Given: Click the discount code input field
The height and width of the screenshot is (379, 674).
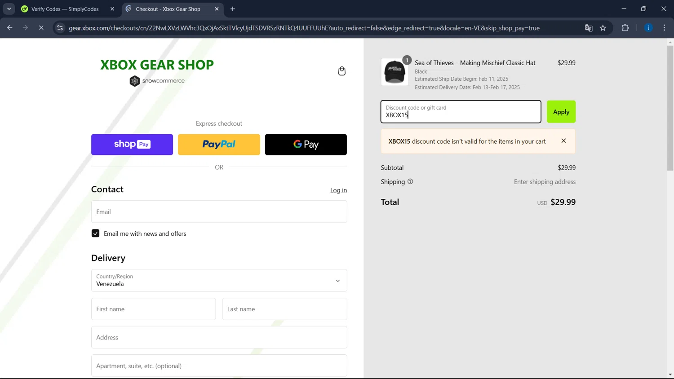Looking at the screenshot, I should [x=461, y=112].
